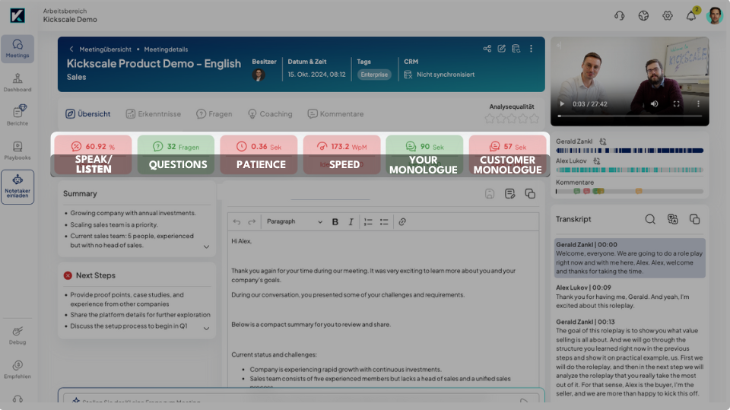Insert link in the editor
The width and height of the screenshot is (730, 410).
coord(402,222)
